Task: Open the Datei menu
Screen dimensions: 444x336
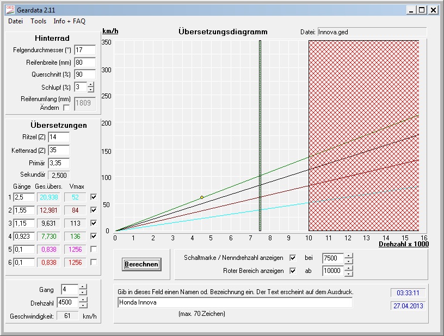Action: pyautogui.click(x=15, y=21)
